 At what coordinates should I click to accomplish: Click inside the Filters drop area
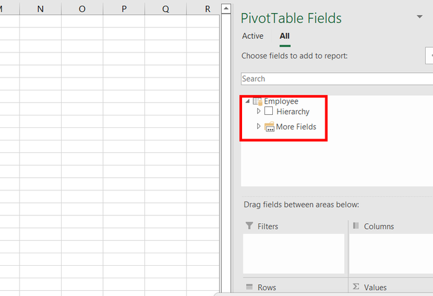click(x=293, y=253)
